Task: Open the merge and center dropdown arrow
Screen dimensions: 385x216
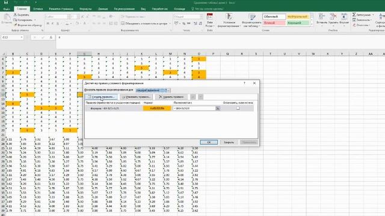Action: coord(170,23)
